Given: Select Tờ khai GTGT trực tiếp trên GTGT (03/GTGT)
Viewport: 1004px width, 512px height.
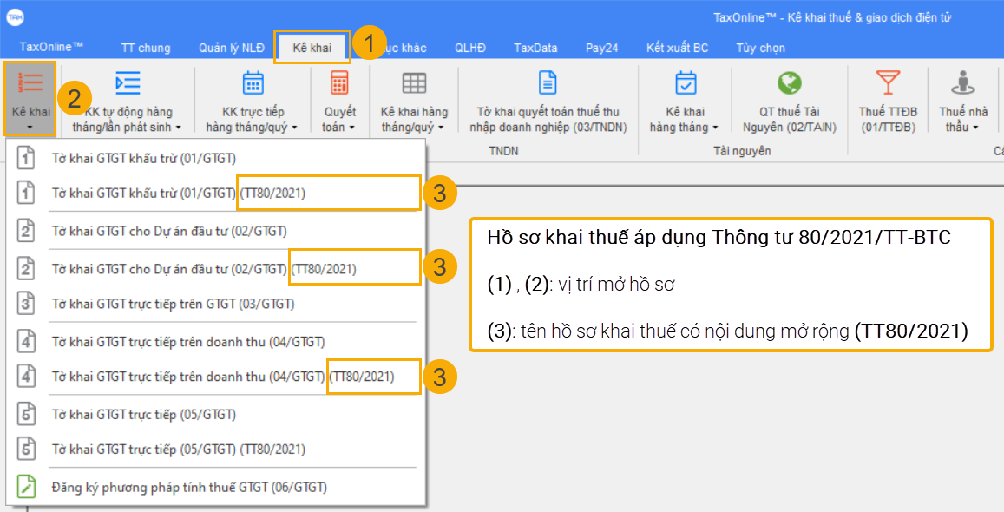Looking at the screenshot, I should pyautogui.click(x=173, y=304).
